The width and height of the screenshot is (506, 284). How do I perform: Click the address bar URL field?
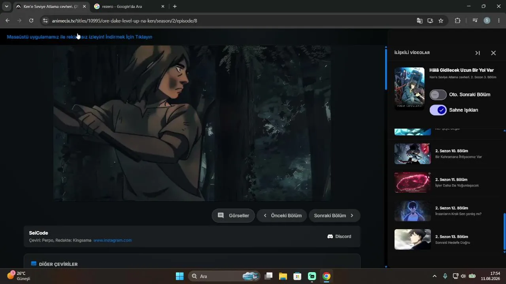tap(231, 21)
